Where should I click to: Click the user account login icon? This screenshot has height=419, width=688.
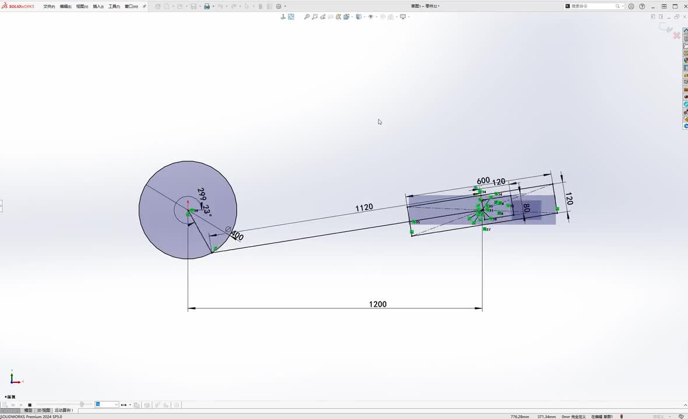click(631, 6)
